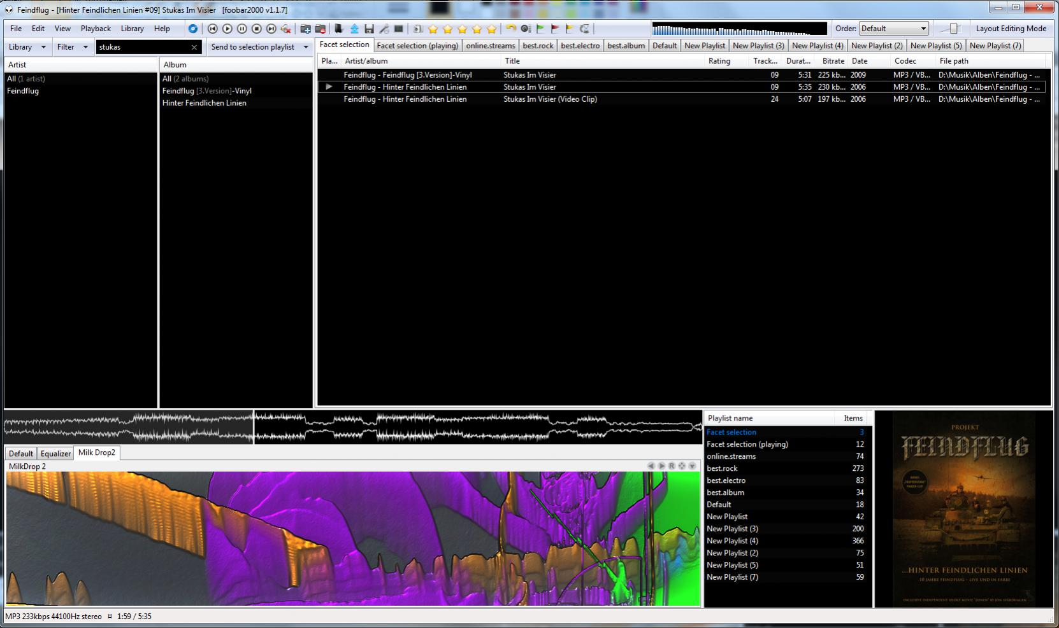Image resolution: width=1059 pixels, height=628 pixels.
Task: Toggle mute with the speaker icon
Action: click(286, 29)
